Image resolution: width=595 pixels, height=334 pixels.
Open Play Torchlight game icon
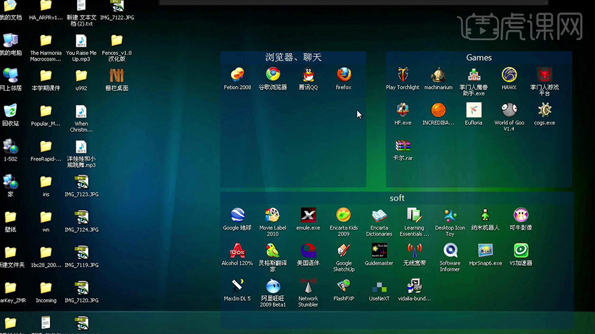click(403, 75)
